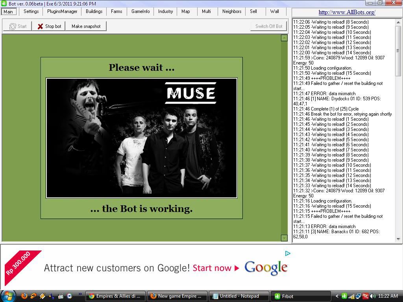Select the Farms tab
This screenshot has height=302, width=403.
click(x=116, y=11)
